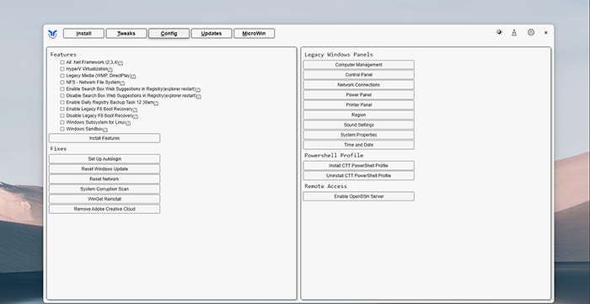The height and width of the screenshot is (304, 590).
Task: Start System Corruption Scan
Action: [x=105, y=189]
